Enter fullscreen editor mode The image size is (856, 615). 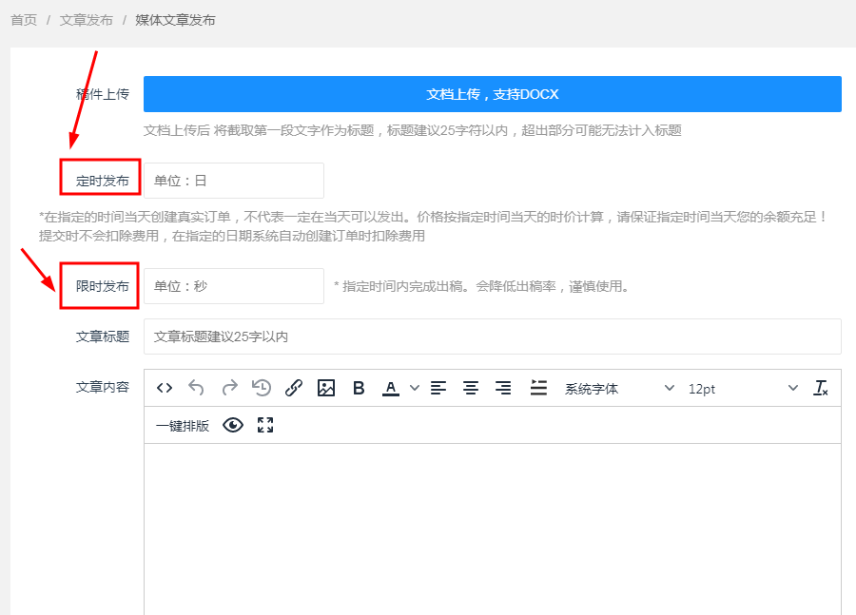click(x=265, y=425)
